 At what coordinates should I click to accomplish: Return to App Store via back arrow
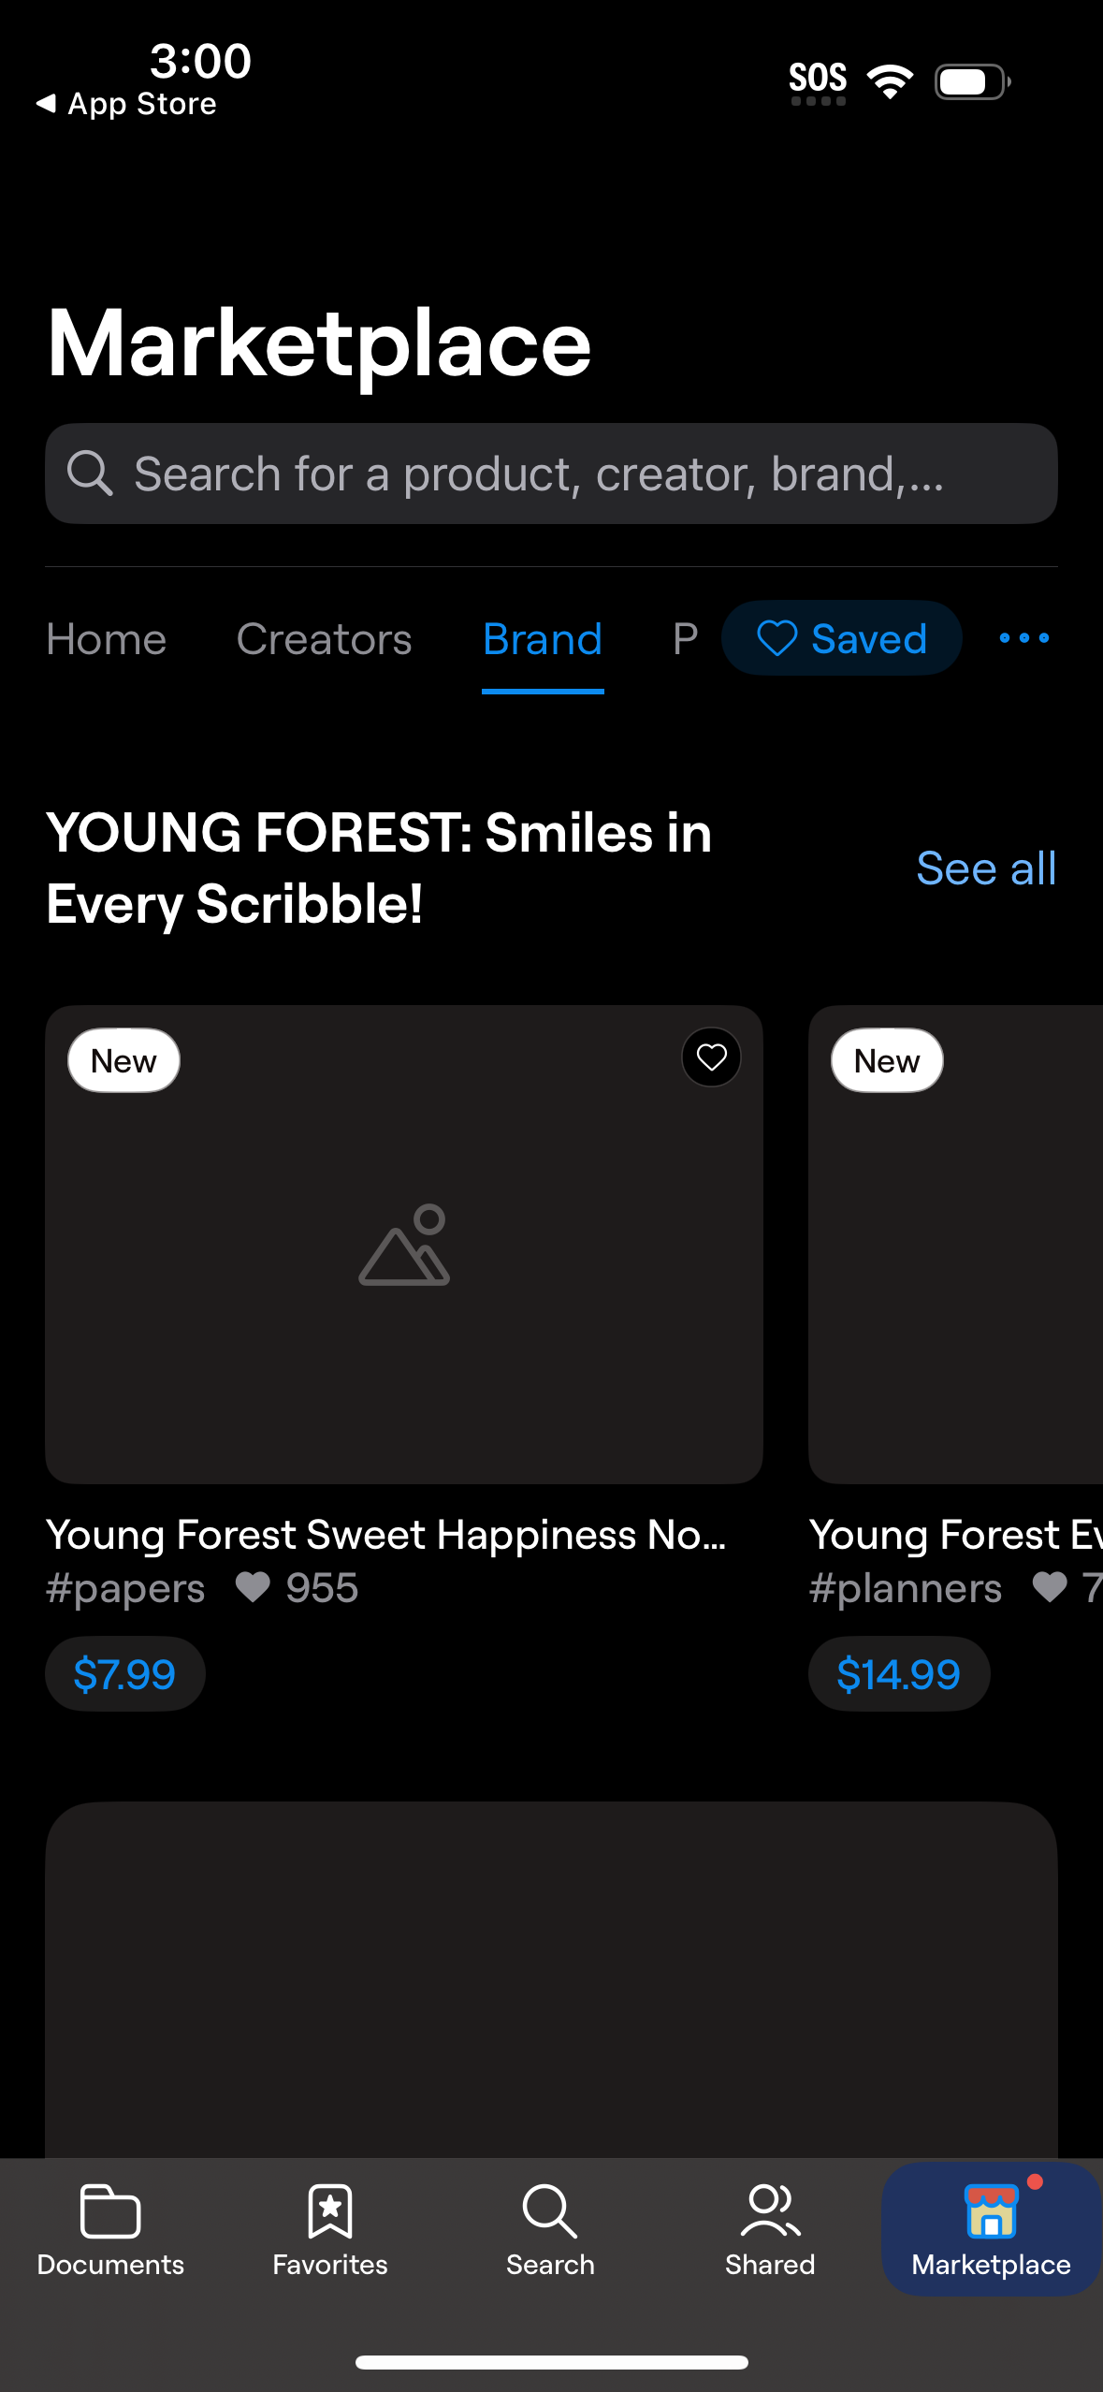click(x=46, y=103)
